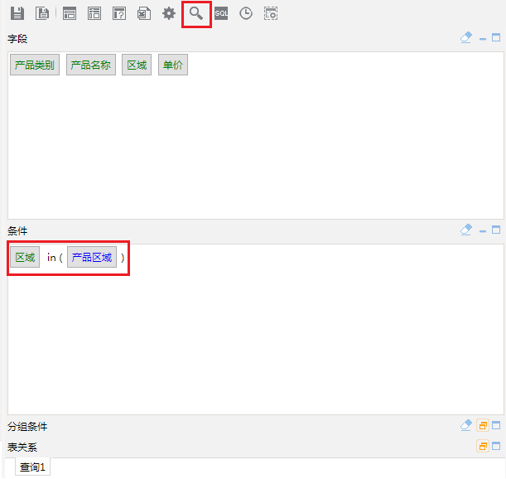Clear the 条件 section with eraser icon
Screen dimensions: 506x479
[x=466, y=230]
